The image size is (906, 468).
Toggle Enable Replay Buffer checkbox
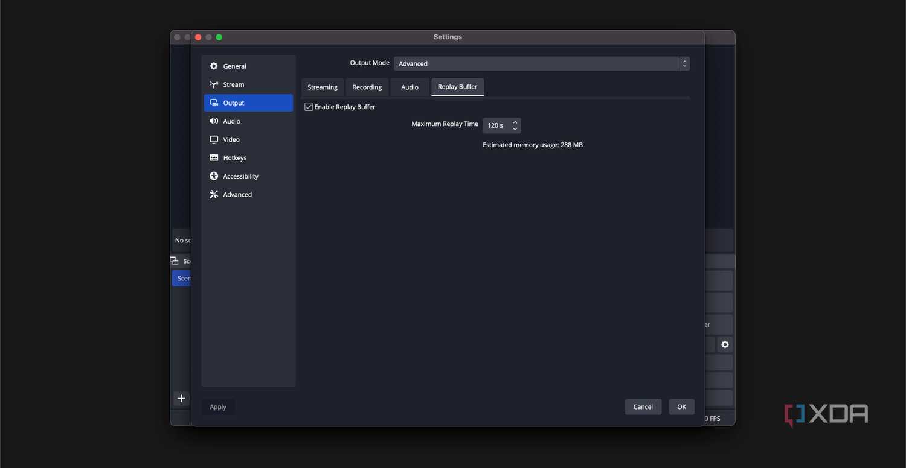click(309, 107)
